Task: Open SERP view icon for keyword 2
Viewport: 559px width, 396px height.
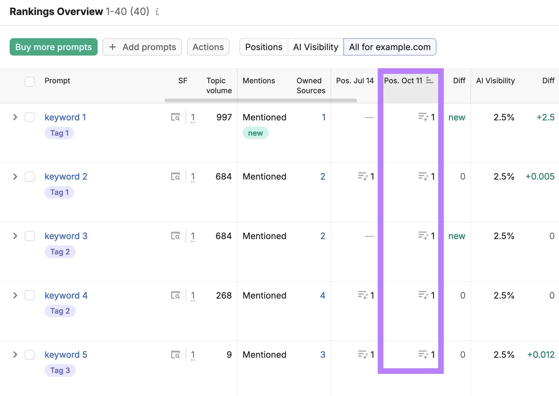Action: tap(175, 176)
